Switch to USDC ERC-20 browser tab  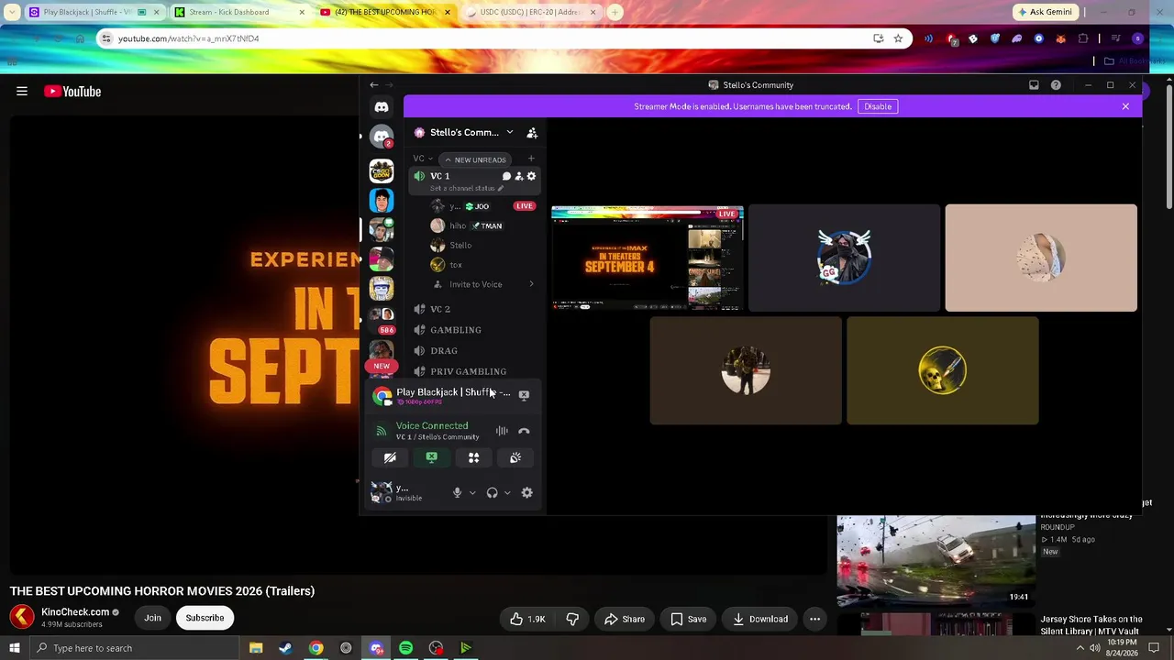point(530,12)
